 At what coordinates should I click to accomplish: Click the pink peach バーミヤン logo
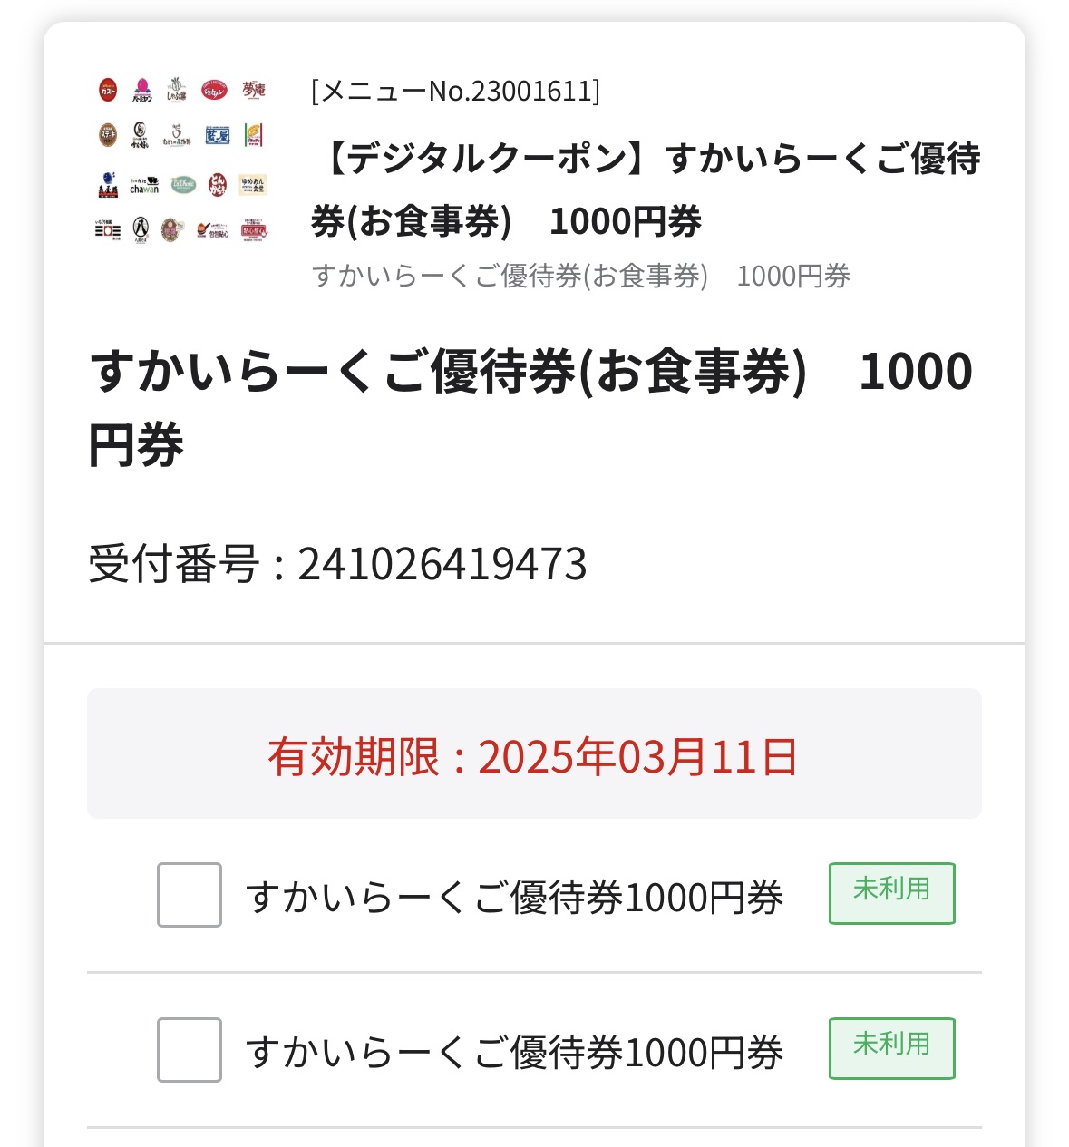[142, 90]
